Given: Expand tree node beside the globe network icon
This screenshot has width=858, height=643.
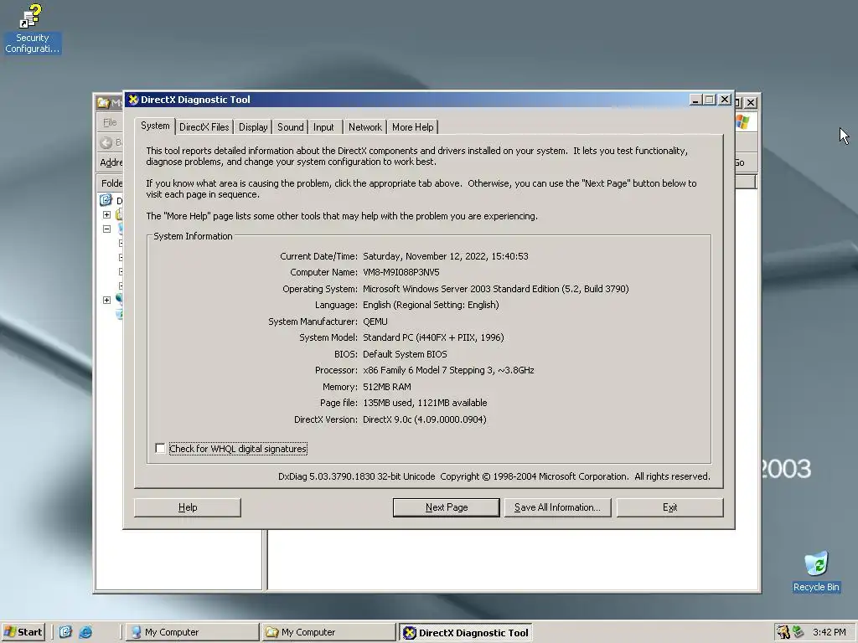Looking at the screenshot, I should pos(106,300).
